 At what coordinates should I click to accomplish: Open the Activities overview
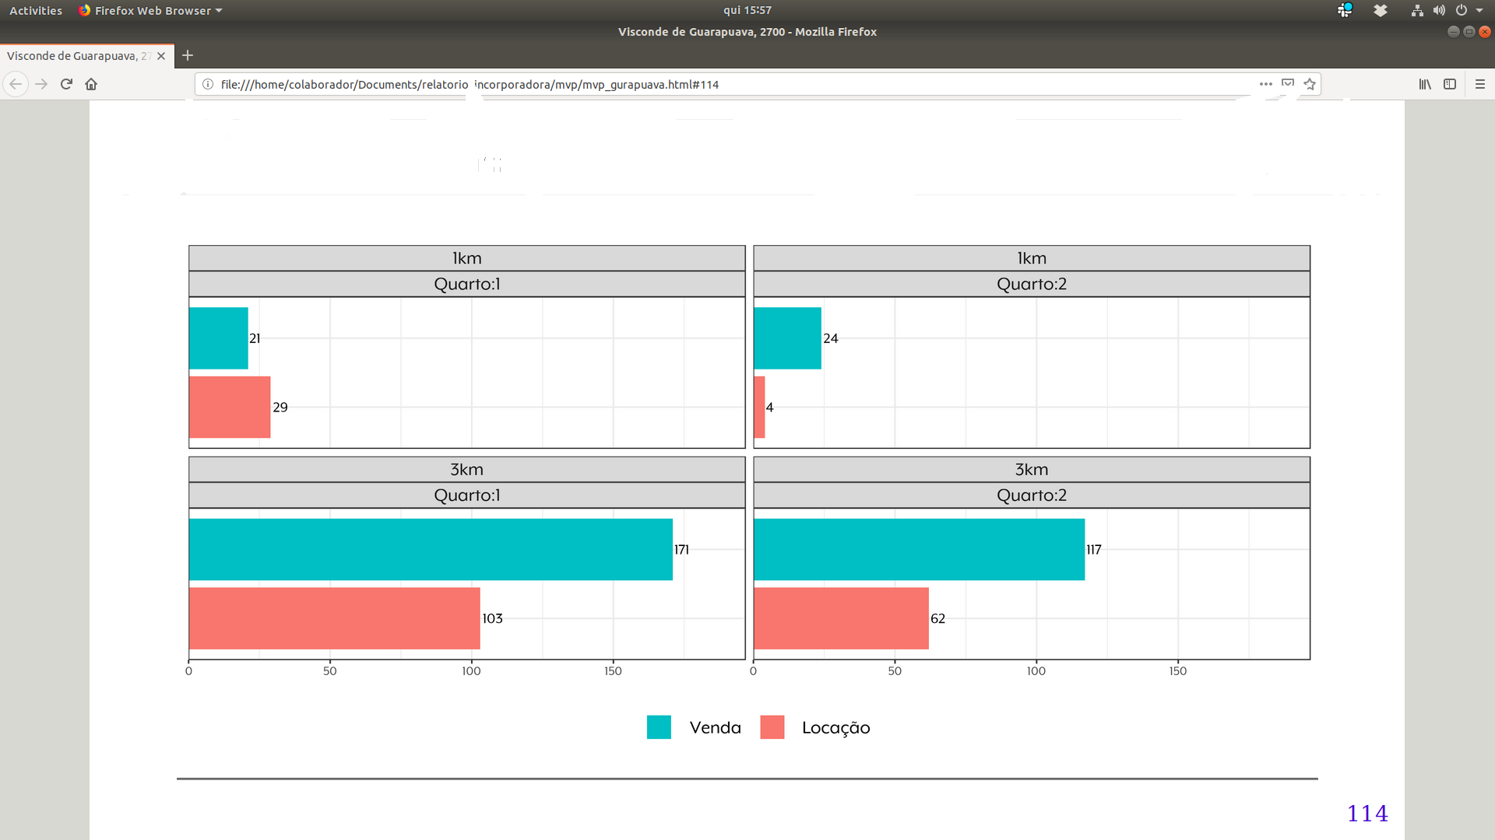click(x=35, y=11)
